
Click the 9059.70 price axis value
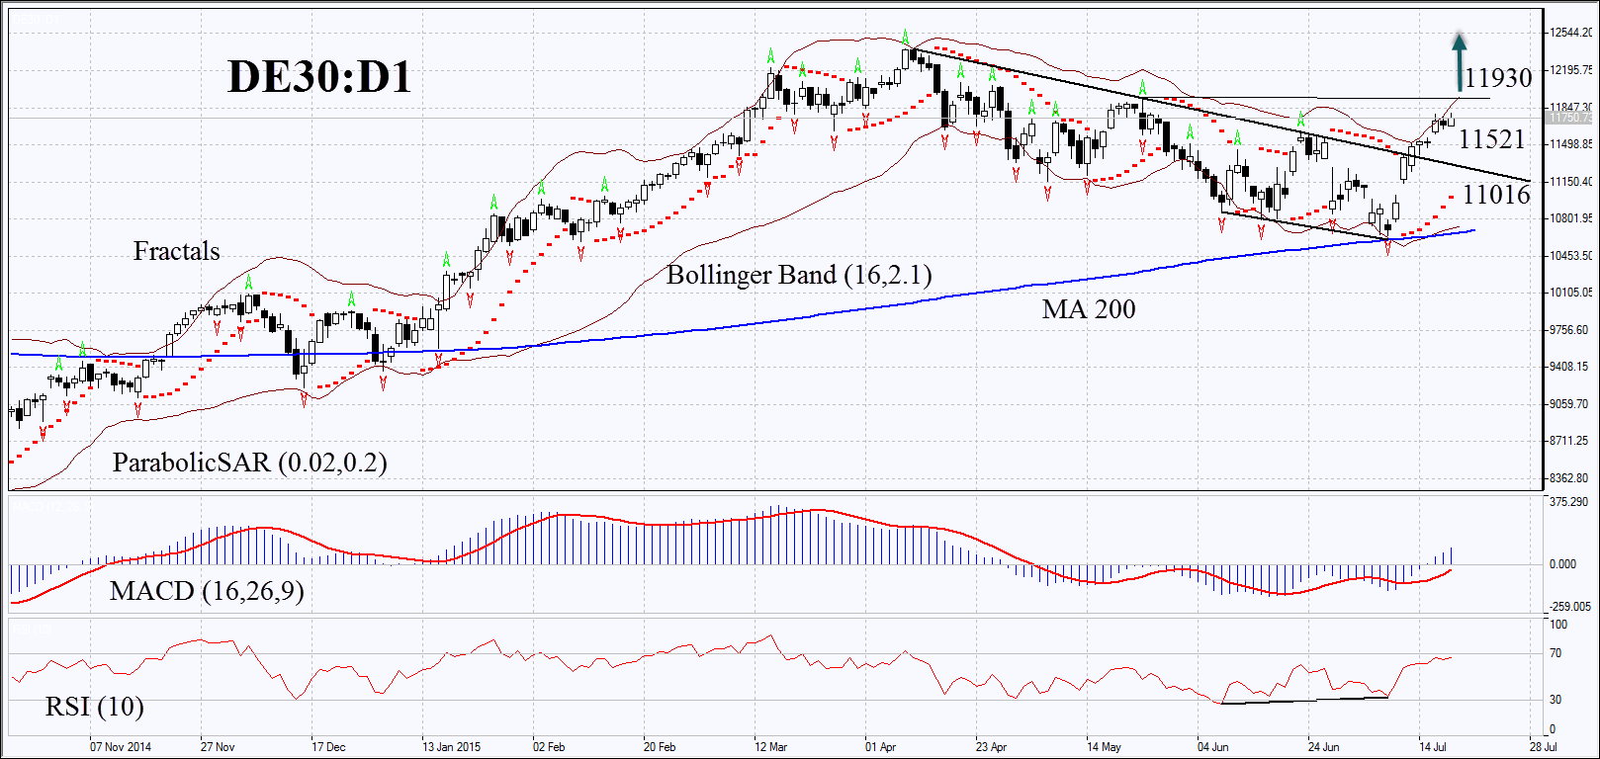pyautogui.click(x=1568, y=404)
